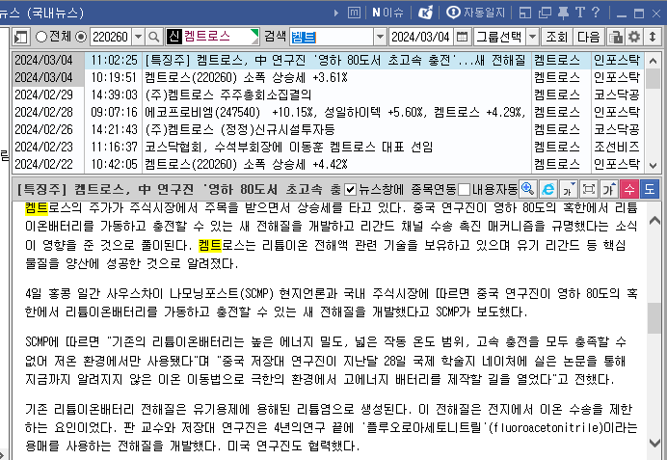Open the search keyword history dropdown
Viewport: 667px width, 460px height.
[x=380, y=37]
